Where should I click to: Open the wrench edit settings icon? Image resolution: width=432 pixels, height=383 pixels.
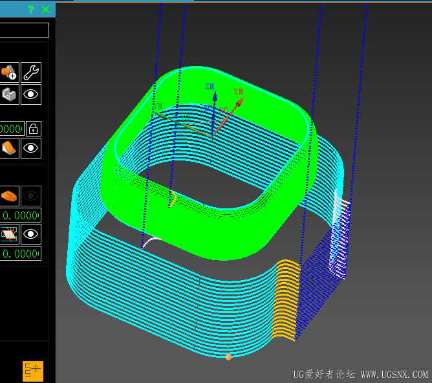pos(31,72)
